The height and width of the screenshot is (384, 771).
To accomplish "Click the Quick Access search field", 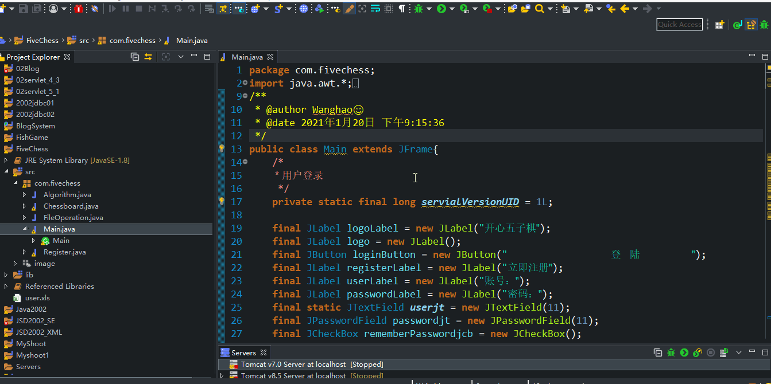I will point(680,25).
